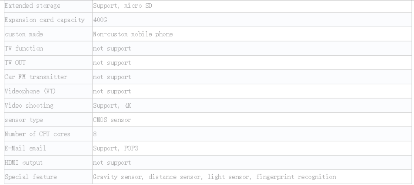This screenshot has width=414, height=185.
Task: Select the "Support, POP3" value
Action: pyautogui.click(x=115, y=149)
